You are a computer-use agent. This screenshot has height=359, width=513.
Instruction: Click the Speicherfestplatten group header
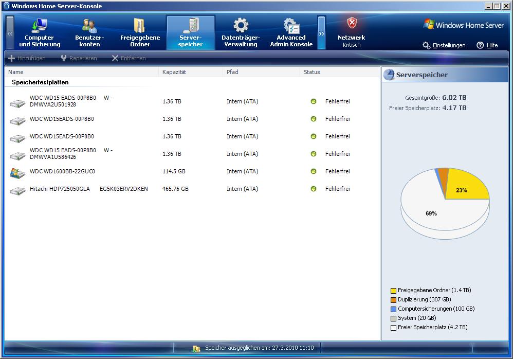(x=40, y=82)
